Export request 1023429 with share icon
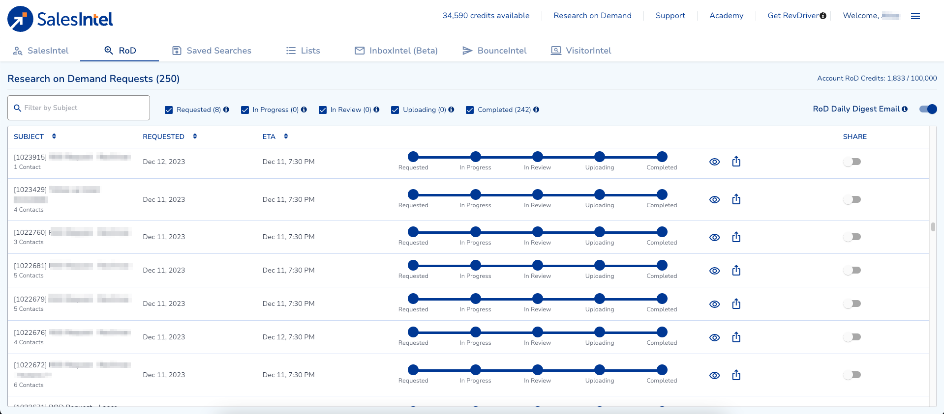 click(736, 199)
